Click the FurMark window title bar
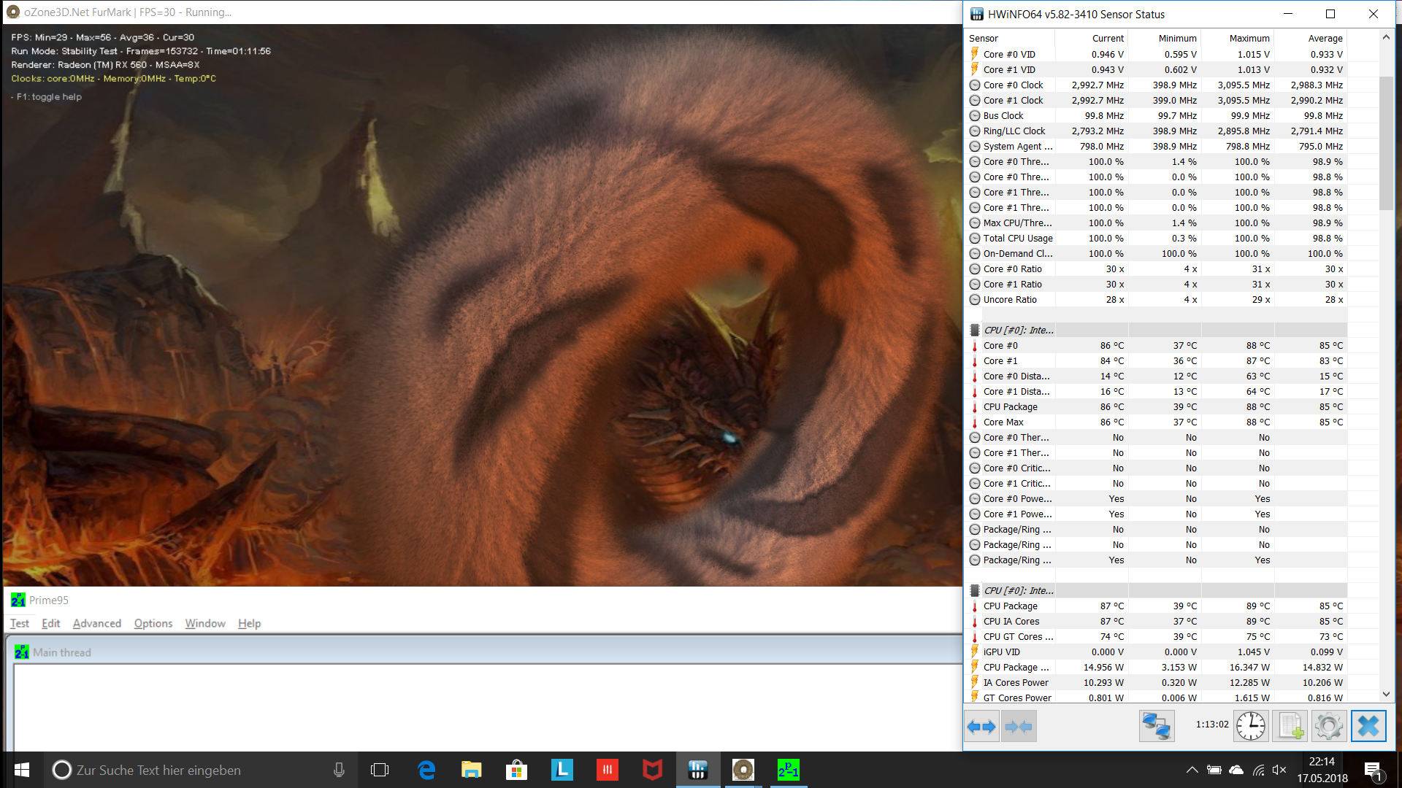The height and width of the screenshot is (788, 1402). pos(482,12)
